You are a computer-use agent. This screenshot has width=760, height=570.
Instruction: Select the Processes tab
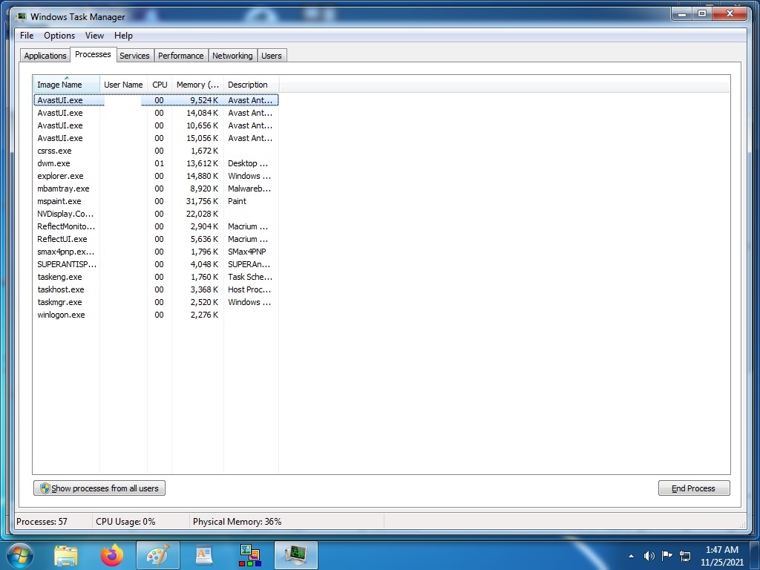click(x=93, y=54)
